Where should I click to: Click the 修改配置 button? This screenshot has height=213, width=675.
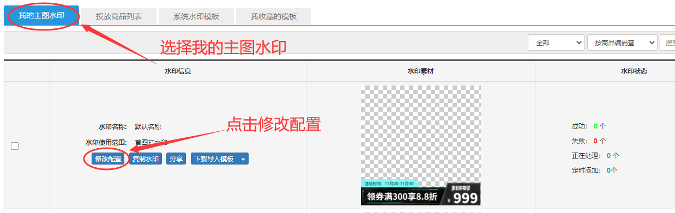[108, 159]
